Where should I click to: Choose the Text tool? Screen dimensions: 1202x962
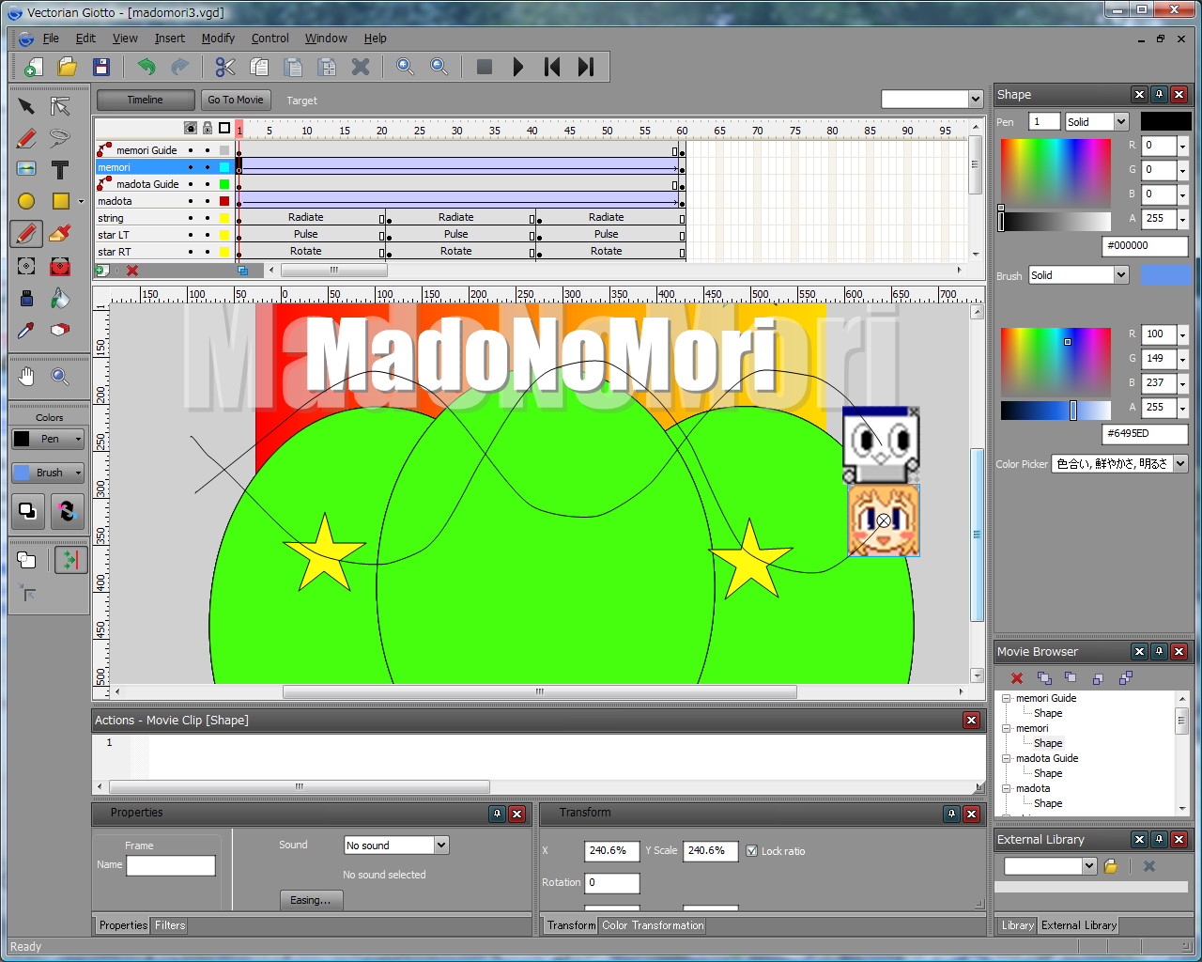[60, 168]
